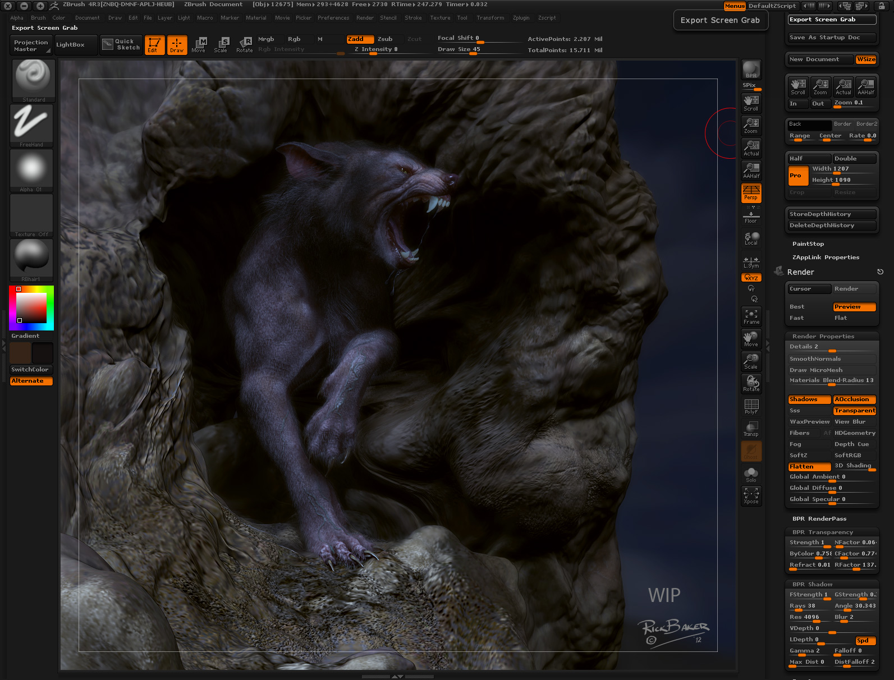Open Quick Sketch
The height and width of the screenshot is (680, 894).
click(121, 45)
